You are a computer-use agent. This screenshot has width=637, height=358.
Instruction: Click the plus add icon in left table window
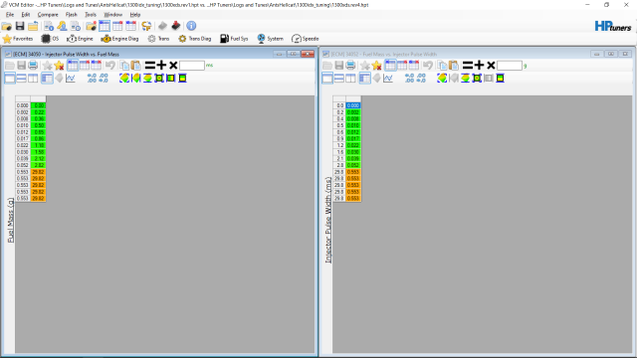tap(161, 65)
